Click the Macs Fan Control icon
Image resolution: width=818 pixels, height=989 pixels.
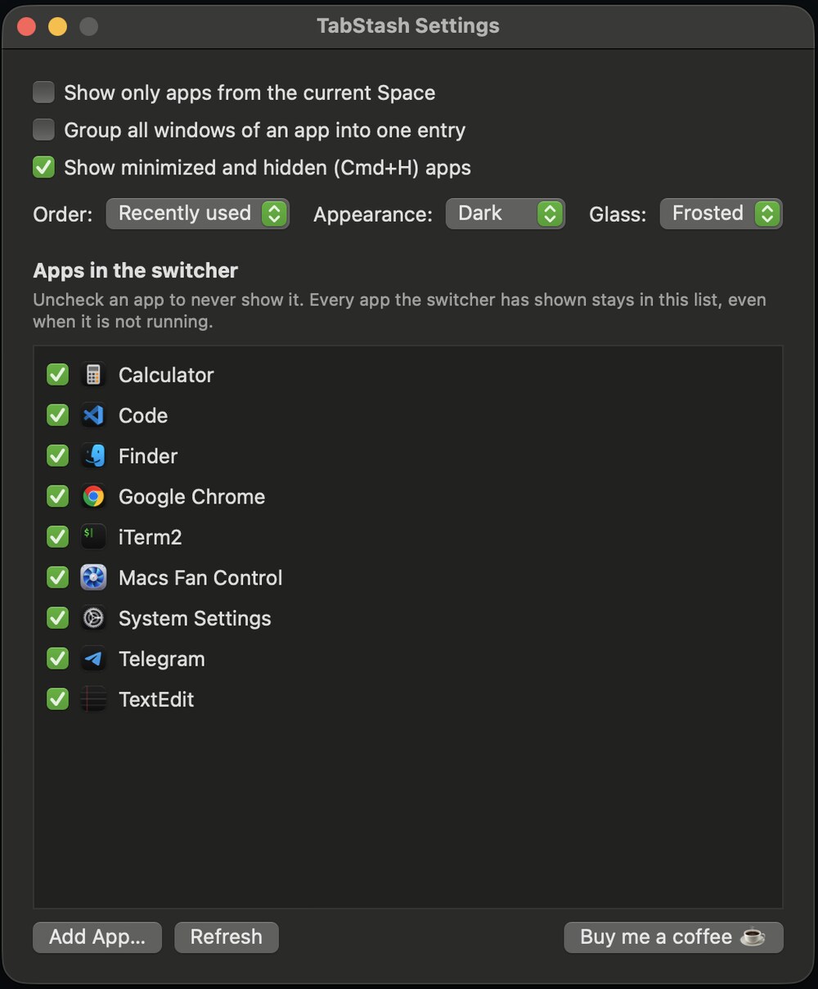93,578
